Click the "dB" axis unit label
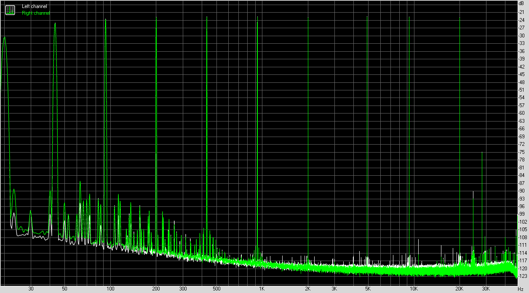Viewport: 529px width, 293px height. click(521, 4)
